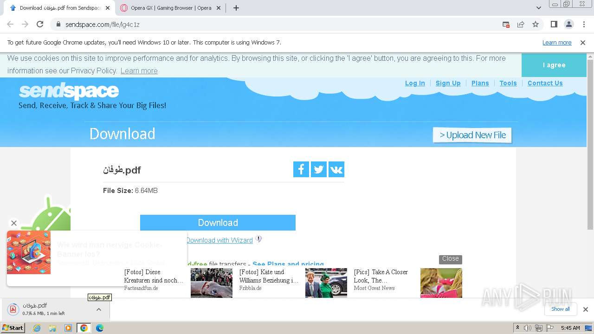Close the bottom advertisement strip
Screen dimensions: 594x334
coord(451,259)
